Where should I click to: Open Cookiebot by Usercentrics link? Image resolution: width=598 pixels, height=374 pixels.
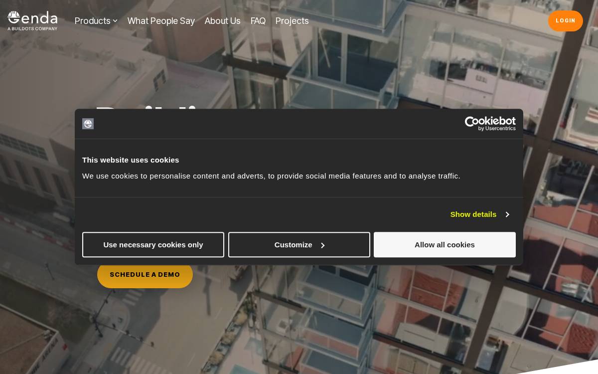[x=490, y=124]
